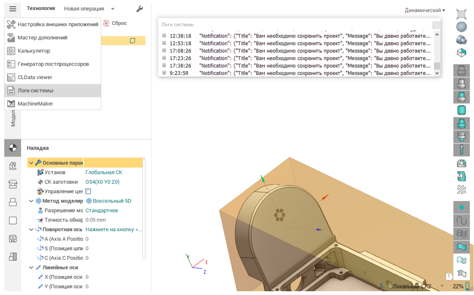This screenshot has height=295, width=474.
Task: Click the wrench settings icon
Action: (140, 9)
